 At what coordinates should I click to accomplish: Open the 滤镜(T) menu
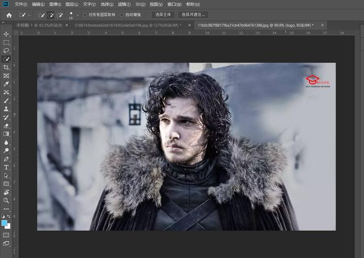coord(124,4)
